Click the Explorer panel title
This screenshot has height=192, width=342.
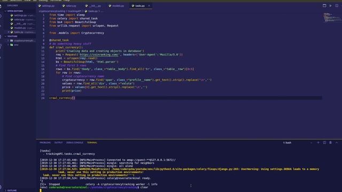point(12,6)
